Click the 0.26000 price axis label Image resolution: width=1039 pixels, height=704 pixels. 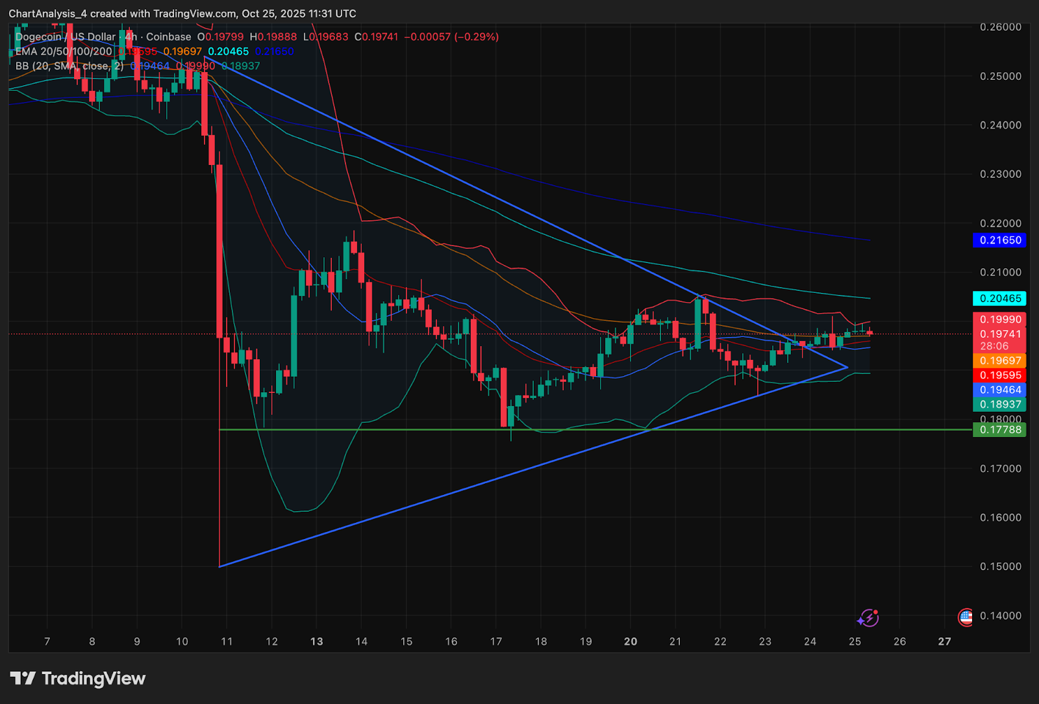click(x=1000, y=27)
